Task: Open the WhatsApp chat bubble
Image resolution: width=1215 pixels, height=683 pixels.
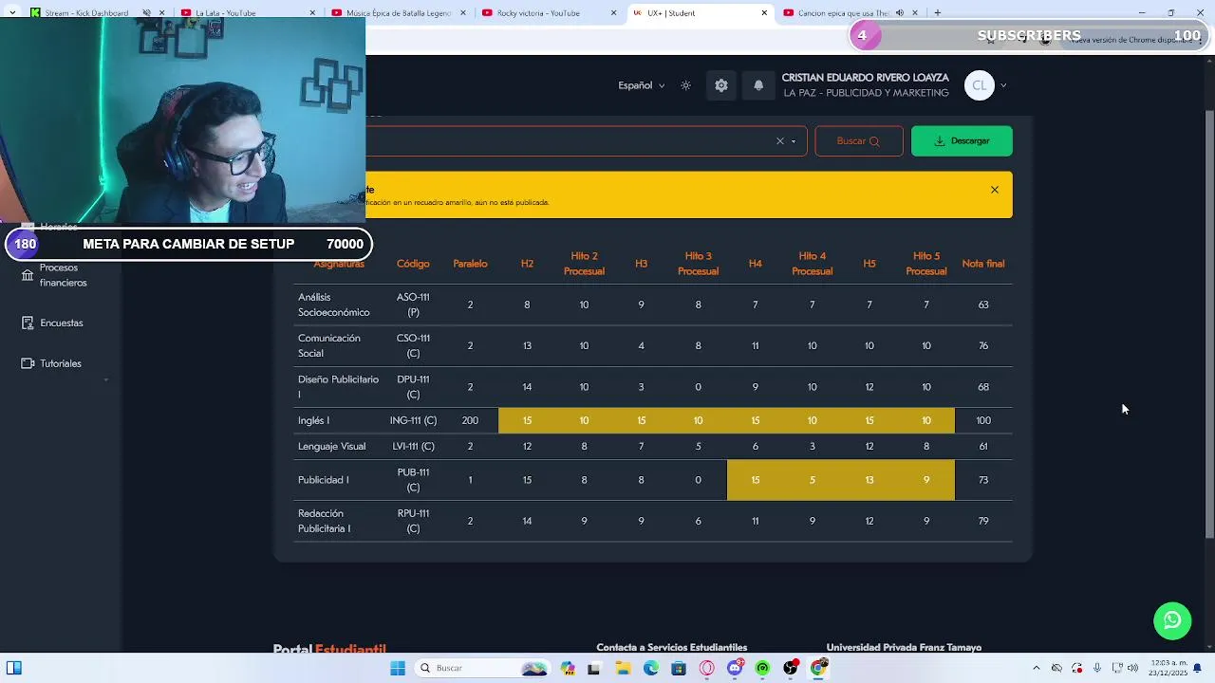Action: click(1172, 619)
